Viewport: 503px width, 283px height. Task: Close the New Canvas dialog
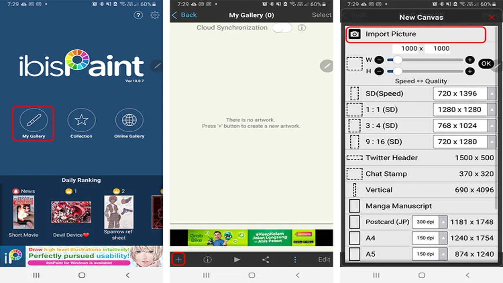(492, 17)
